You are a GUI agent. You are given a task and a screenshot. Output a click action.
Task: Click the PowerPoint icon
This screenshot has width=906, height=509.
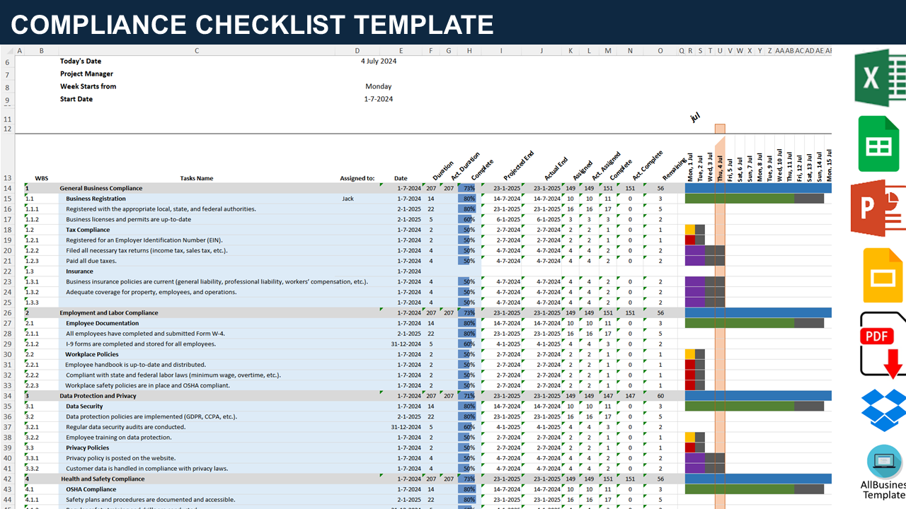[878, 209]
